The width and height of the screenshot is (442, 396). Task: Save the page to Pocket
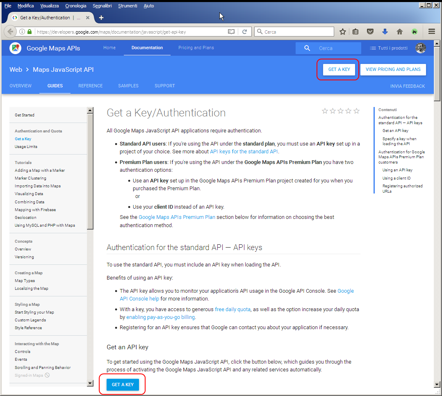pyautogui.click(x=370, y=32)
